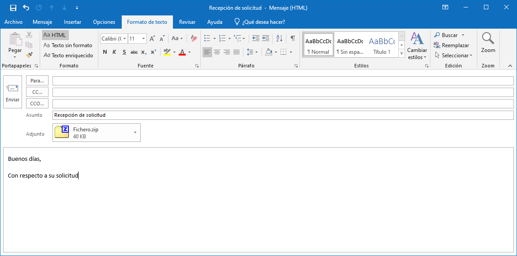
Task: Click the Save icon in title bar
Action: tap(13, 7)
